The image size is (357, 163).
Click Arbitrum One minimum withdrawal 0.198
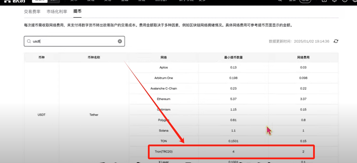233,78
